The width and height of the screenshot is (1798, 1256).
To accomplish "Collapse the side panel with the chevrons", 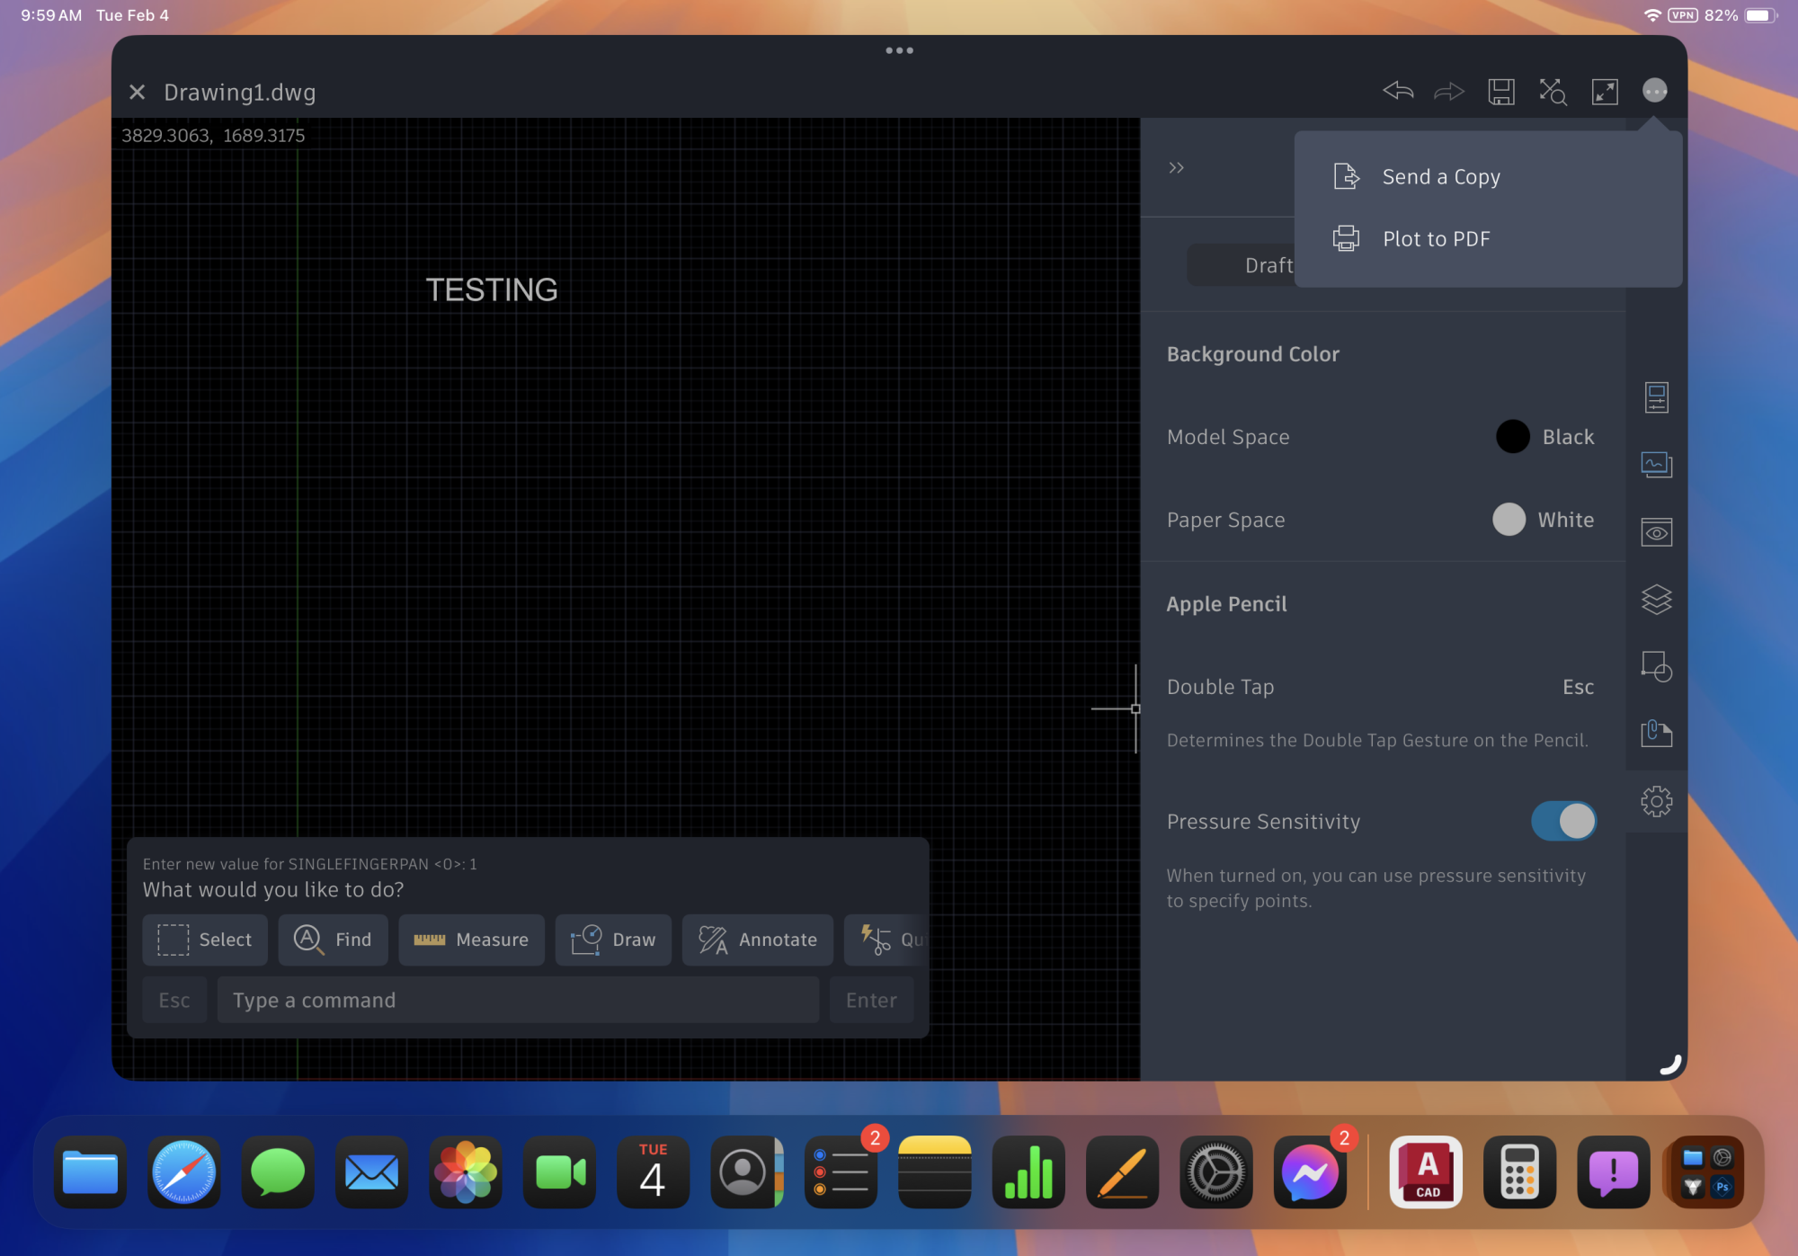I will 1176,167.
